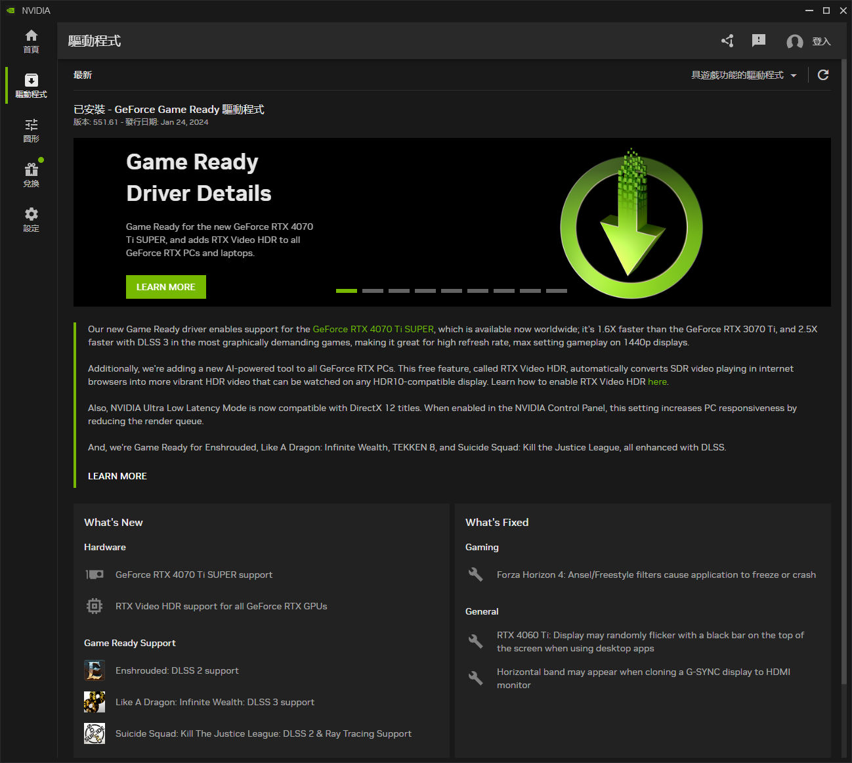Click the Enshrouded game thumbnail
The image size is (852, 763).
(94, 670)
